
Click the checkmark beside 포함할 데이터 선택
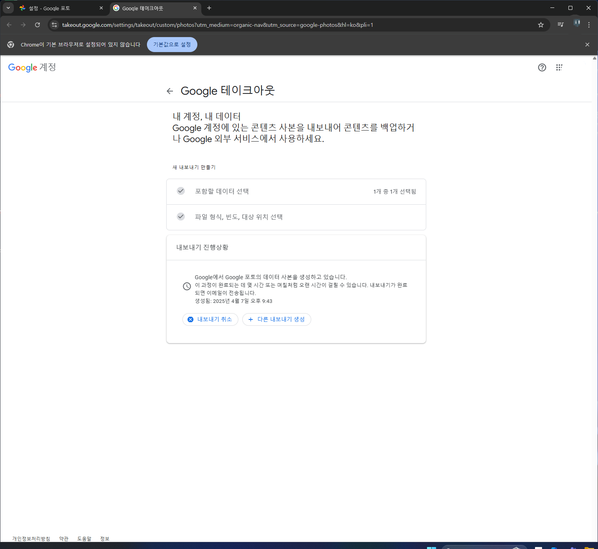tap(181, 191)
